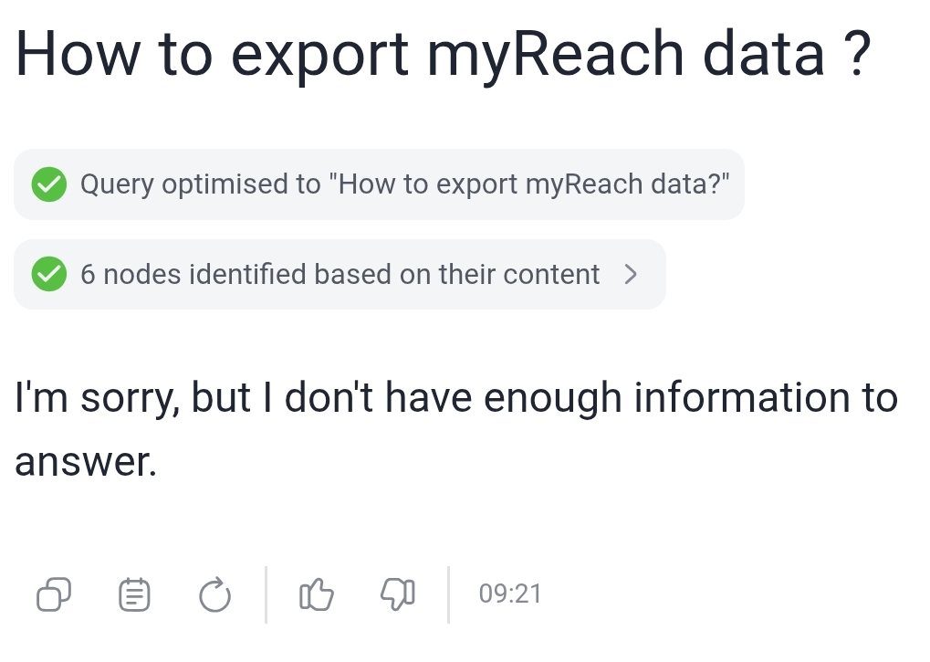Viewport: 930px width, 662px height.
Task: Expand the 6 nodes identified chevron
Action: tap(631, 274)
